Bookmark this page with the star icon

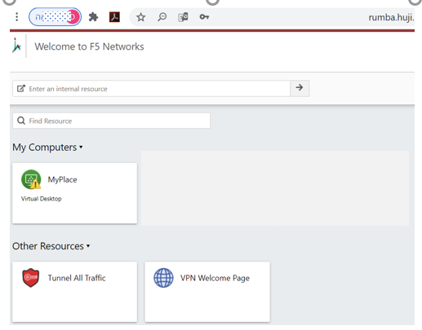point(140,17)
